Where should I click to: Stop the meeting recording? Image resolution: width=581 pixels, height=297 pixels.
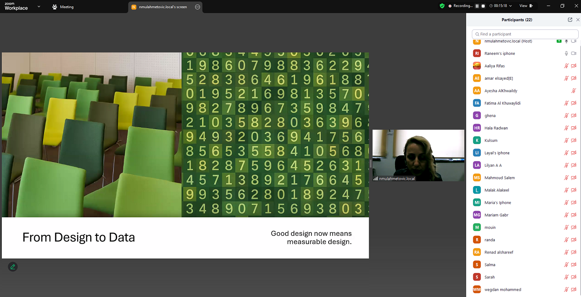[483, 6]
